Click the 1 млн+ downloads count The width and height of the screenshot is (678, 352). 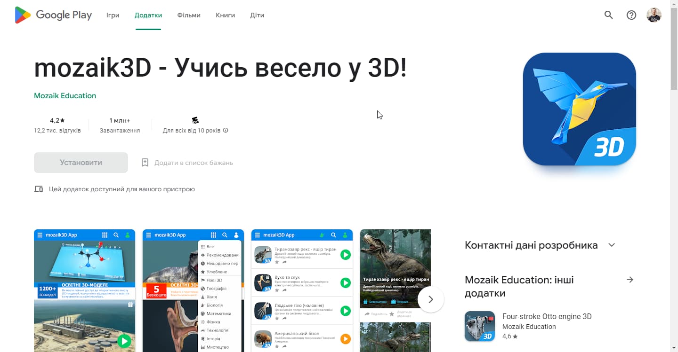coord(120,120)
